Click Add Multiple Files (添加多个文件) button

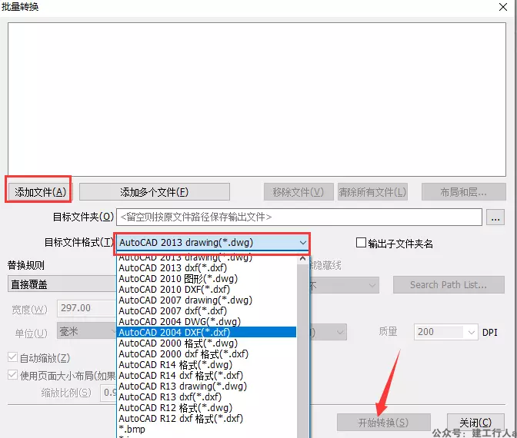(155, 192)
